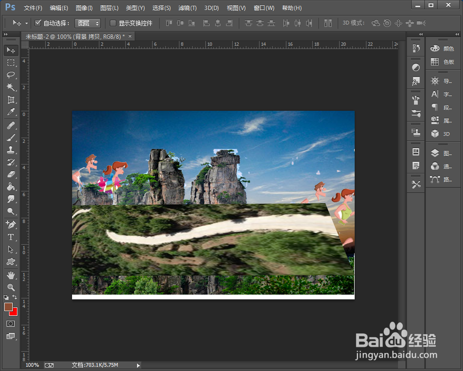
Task: Open the History panel icon
Action: pyautogui.click(x=416, y=48)
